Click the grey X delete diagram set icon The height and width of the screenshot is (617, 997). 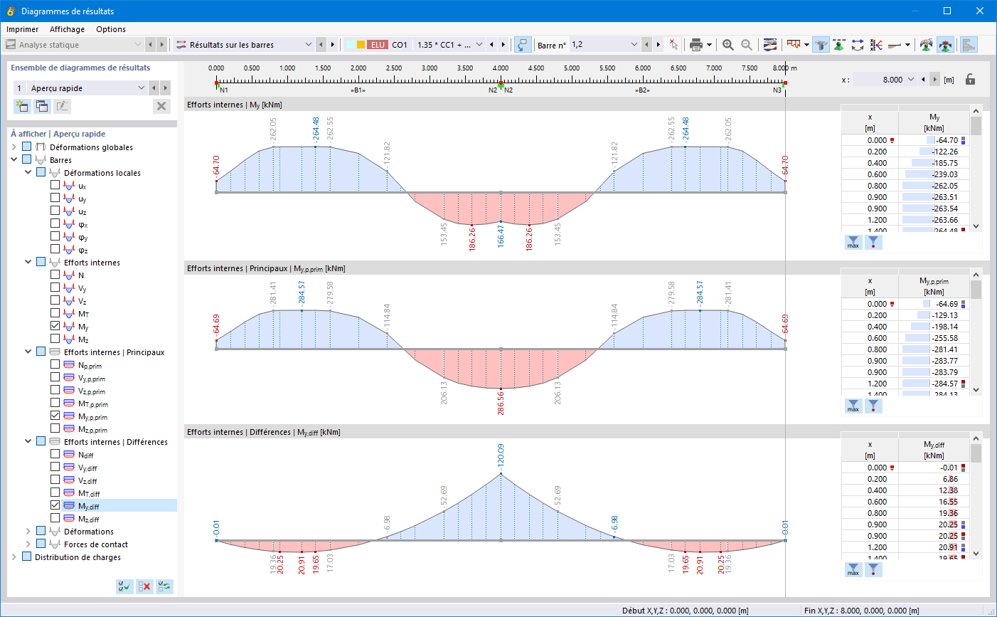161,106
